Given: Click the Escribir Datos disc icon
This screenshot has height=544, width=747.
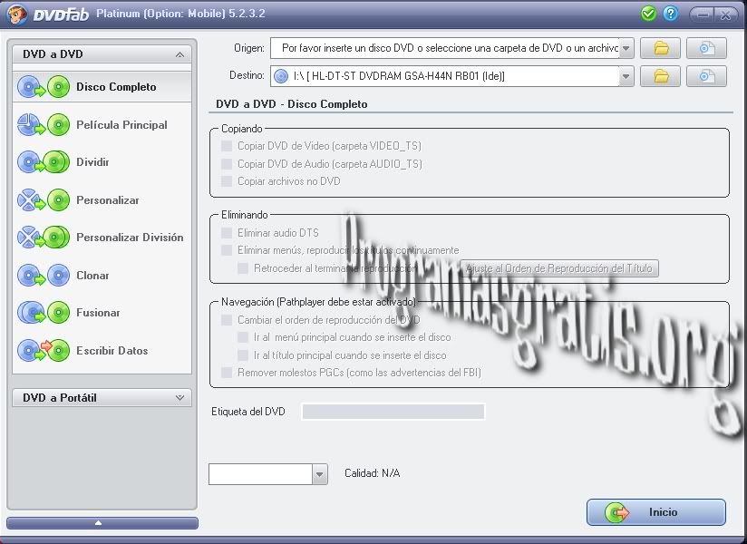Looking at the screenshot, I should click(44, 350).
